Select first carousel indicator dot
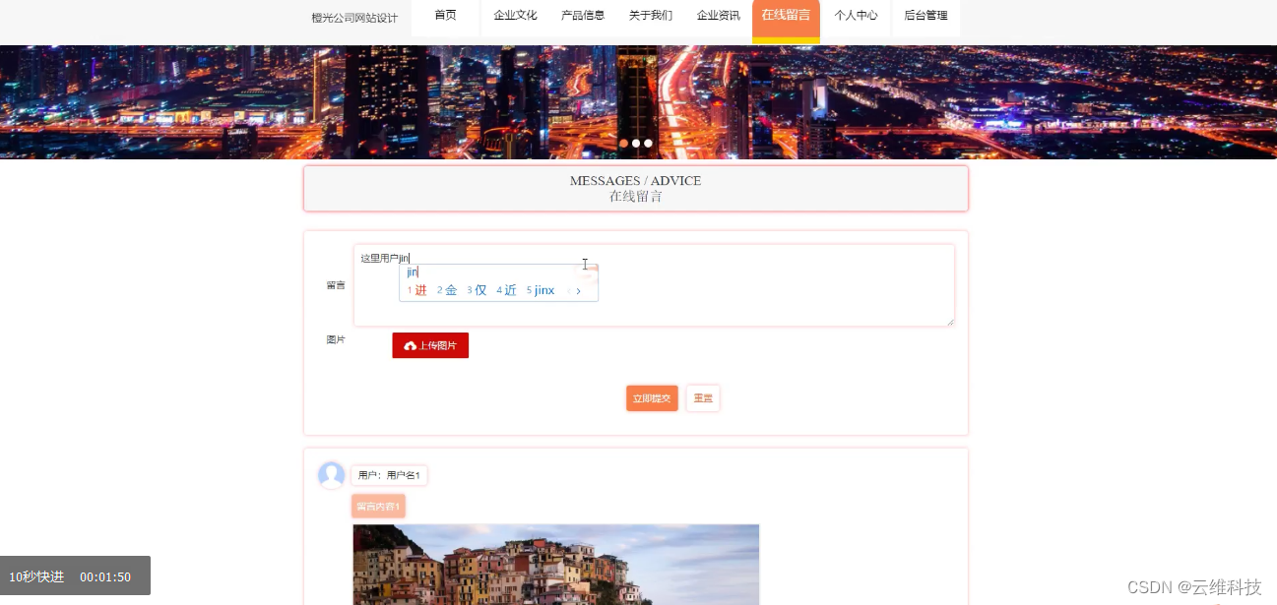Image resolution: width=1277 pixels, height=605 pixels. click(x=624, y=144)
